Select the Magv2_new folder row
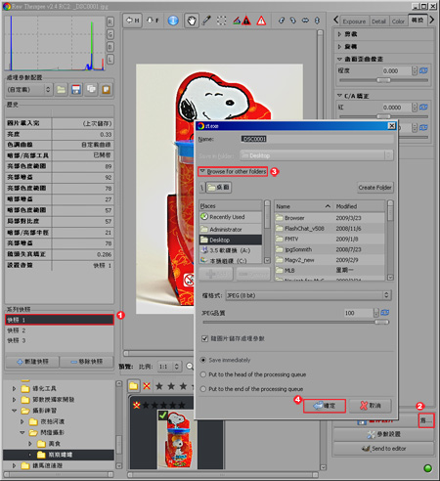Screen dimensions: 440x481 click(x=330, y=260)
